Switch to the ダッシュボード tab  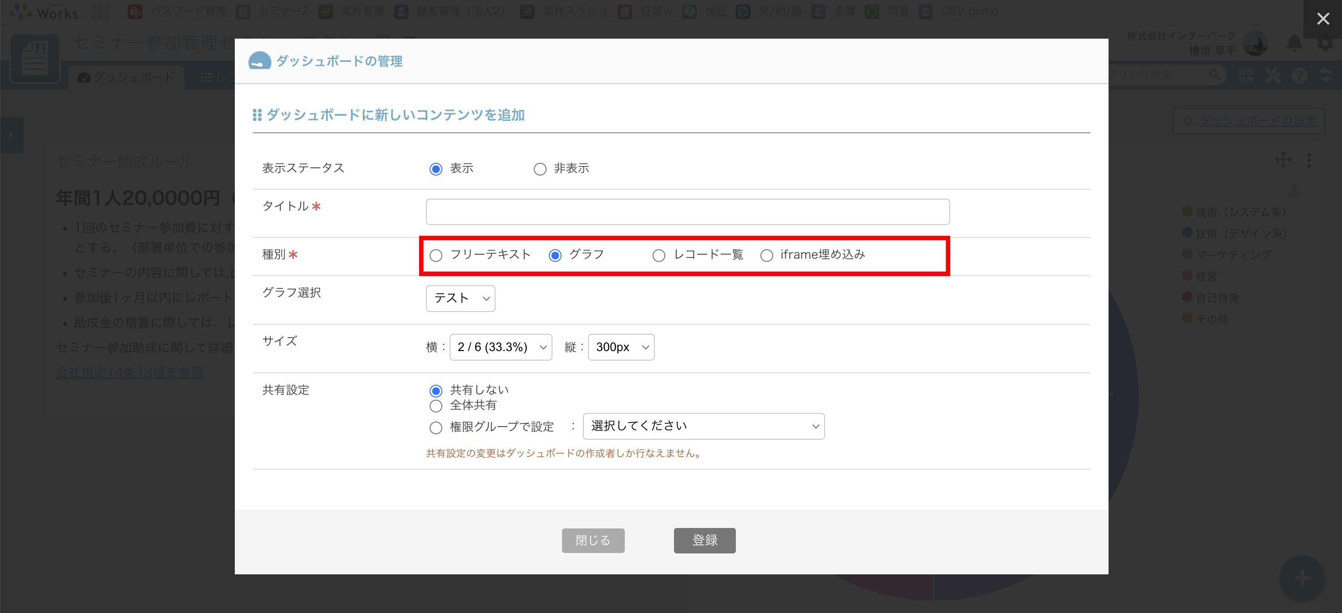[126, 78]
